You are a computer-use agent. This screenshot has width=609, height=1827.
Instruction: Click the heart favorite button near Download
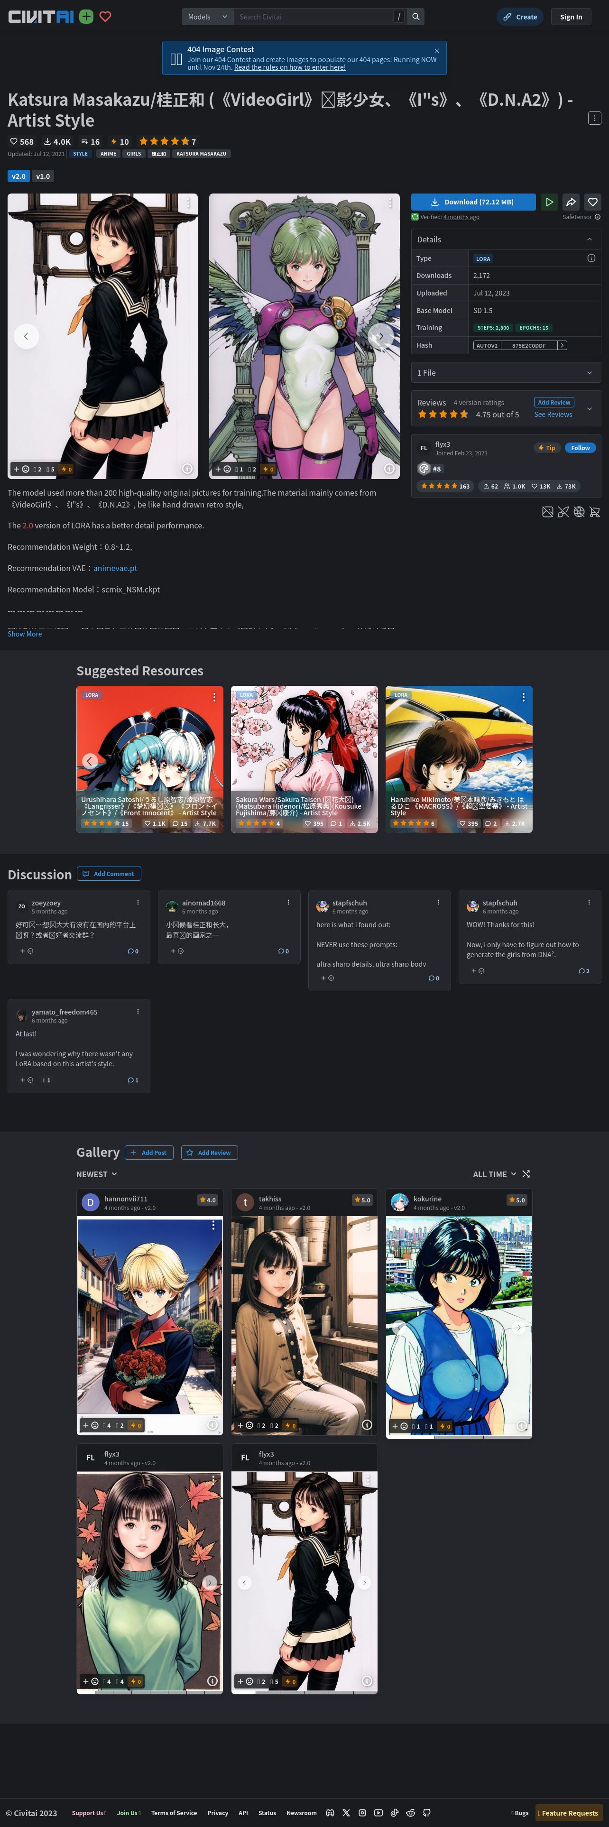[x=593, y=202]
